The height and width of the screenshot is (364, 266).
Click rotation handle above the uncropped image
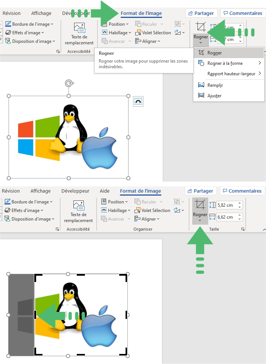pyautogui.click(x=69, y=83)
